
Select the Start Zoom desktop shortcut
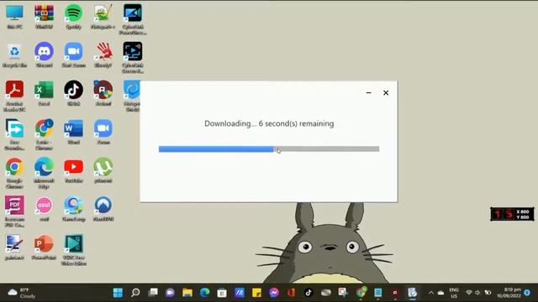tap(73, 55)
